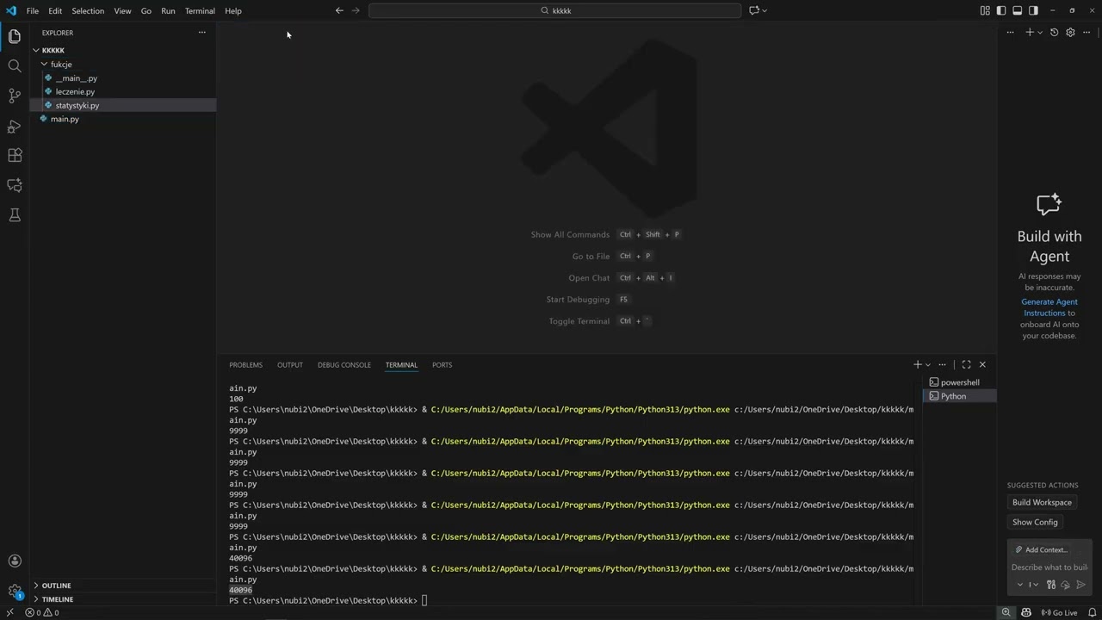Switch to the Ports tab
Viewport: 1102px width, 620px height.
pyautogui.click(x=442, y=365)
